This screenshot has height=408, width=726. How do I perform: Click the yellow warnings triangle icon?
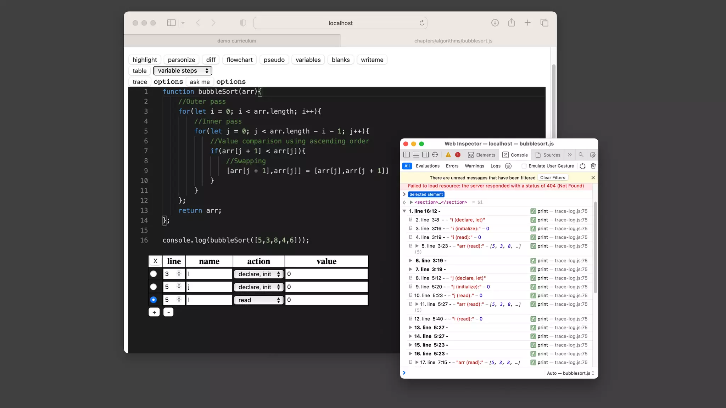[x=448, y=155]
